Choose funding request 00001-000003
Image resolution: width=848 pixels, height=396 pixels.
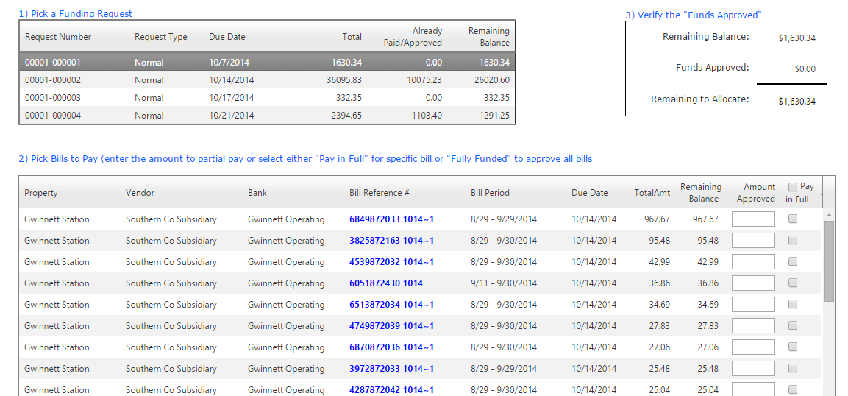point(53,98)
